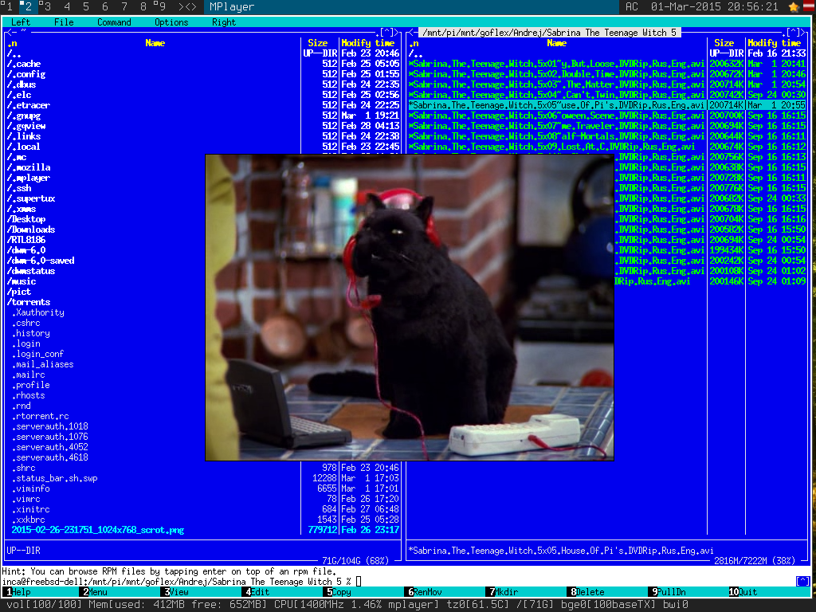The image size is (816, 612).
Task: Select highlighted Sabrina 5x05 avi file
Action: pos(608,105)
